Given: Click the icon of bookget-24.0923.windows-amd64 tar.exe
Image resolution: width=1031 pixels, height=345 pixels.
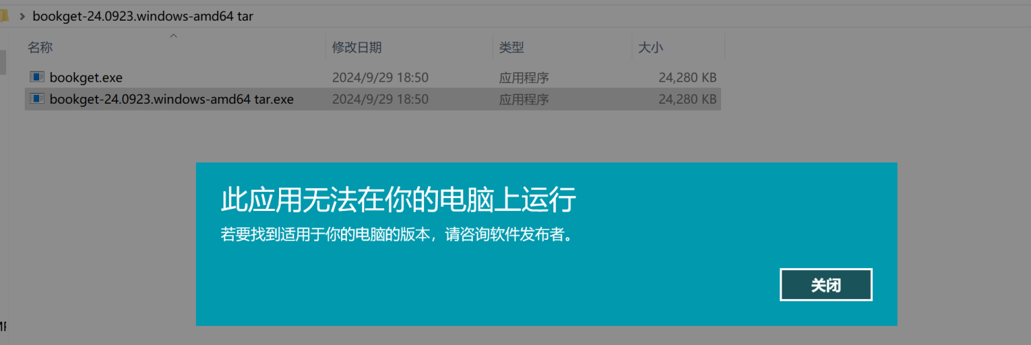Looking at the screenshot, I should (37, 99).
